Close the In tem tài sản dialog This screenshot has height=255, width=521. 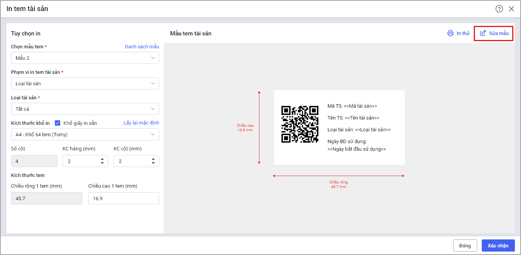(511, 9)
